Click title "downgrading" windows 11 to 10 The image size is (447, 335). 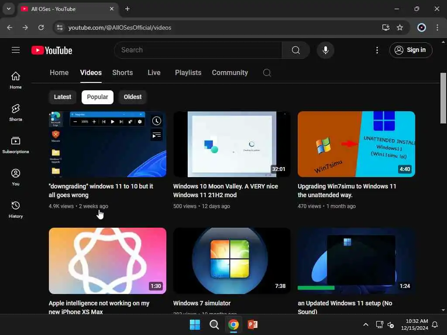pyautogui.click(x=101, y=191)
